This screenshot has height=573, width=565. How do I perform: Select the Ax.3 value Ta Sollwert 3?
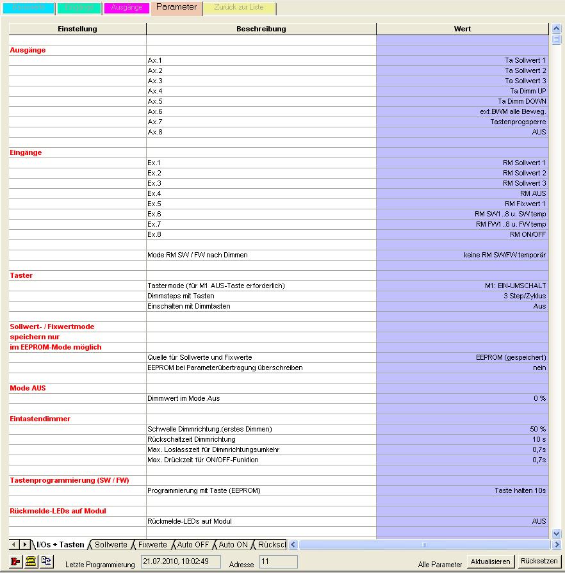463,81
